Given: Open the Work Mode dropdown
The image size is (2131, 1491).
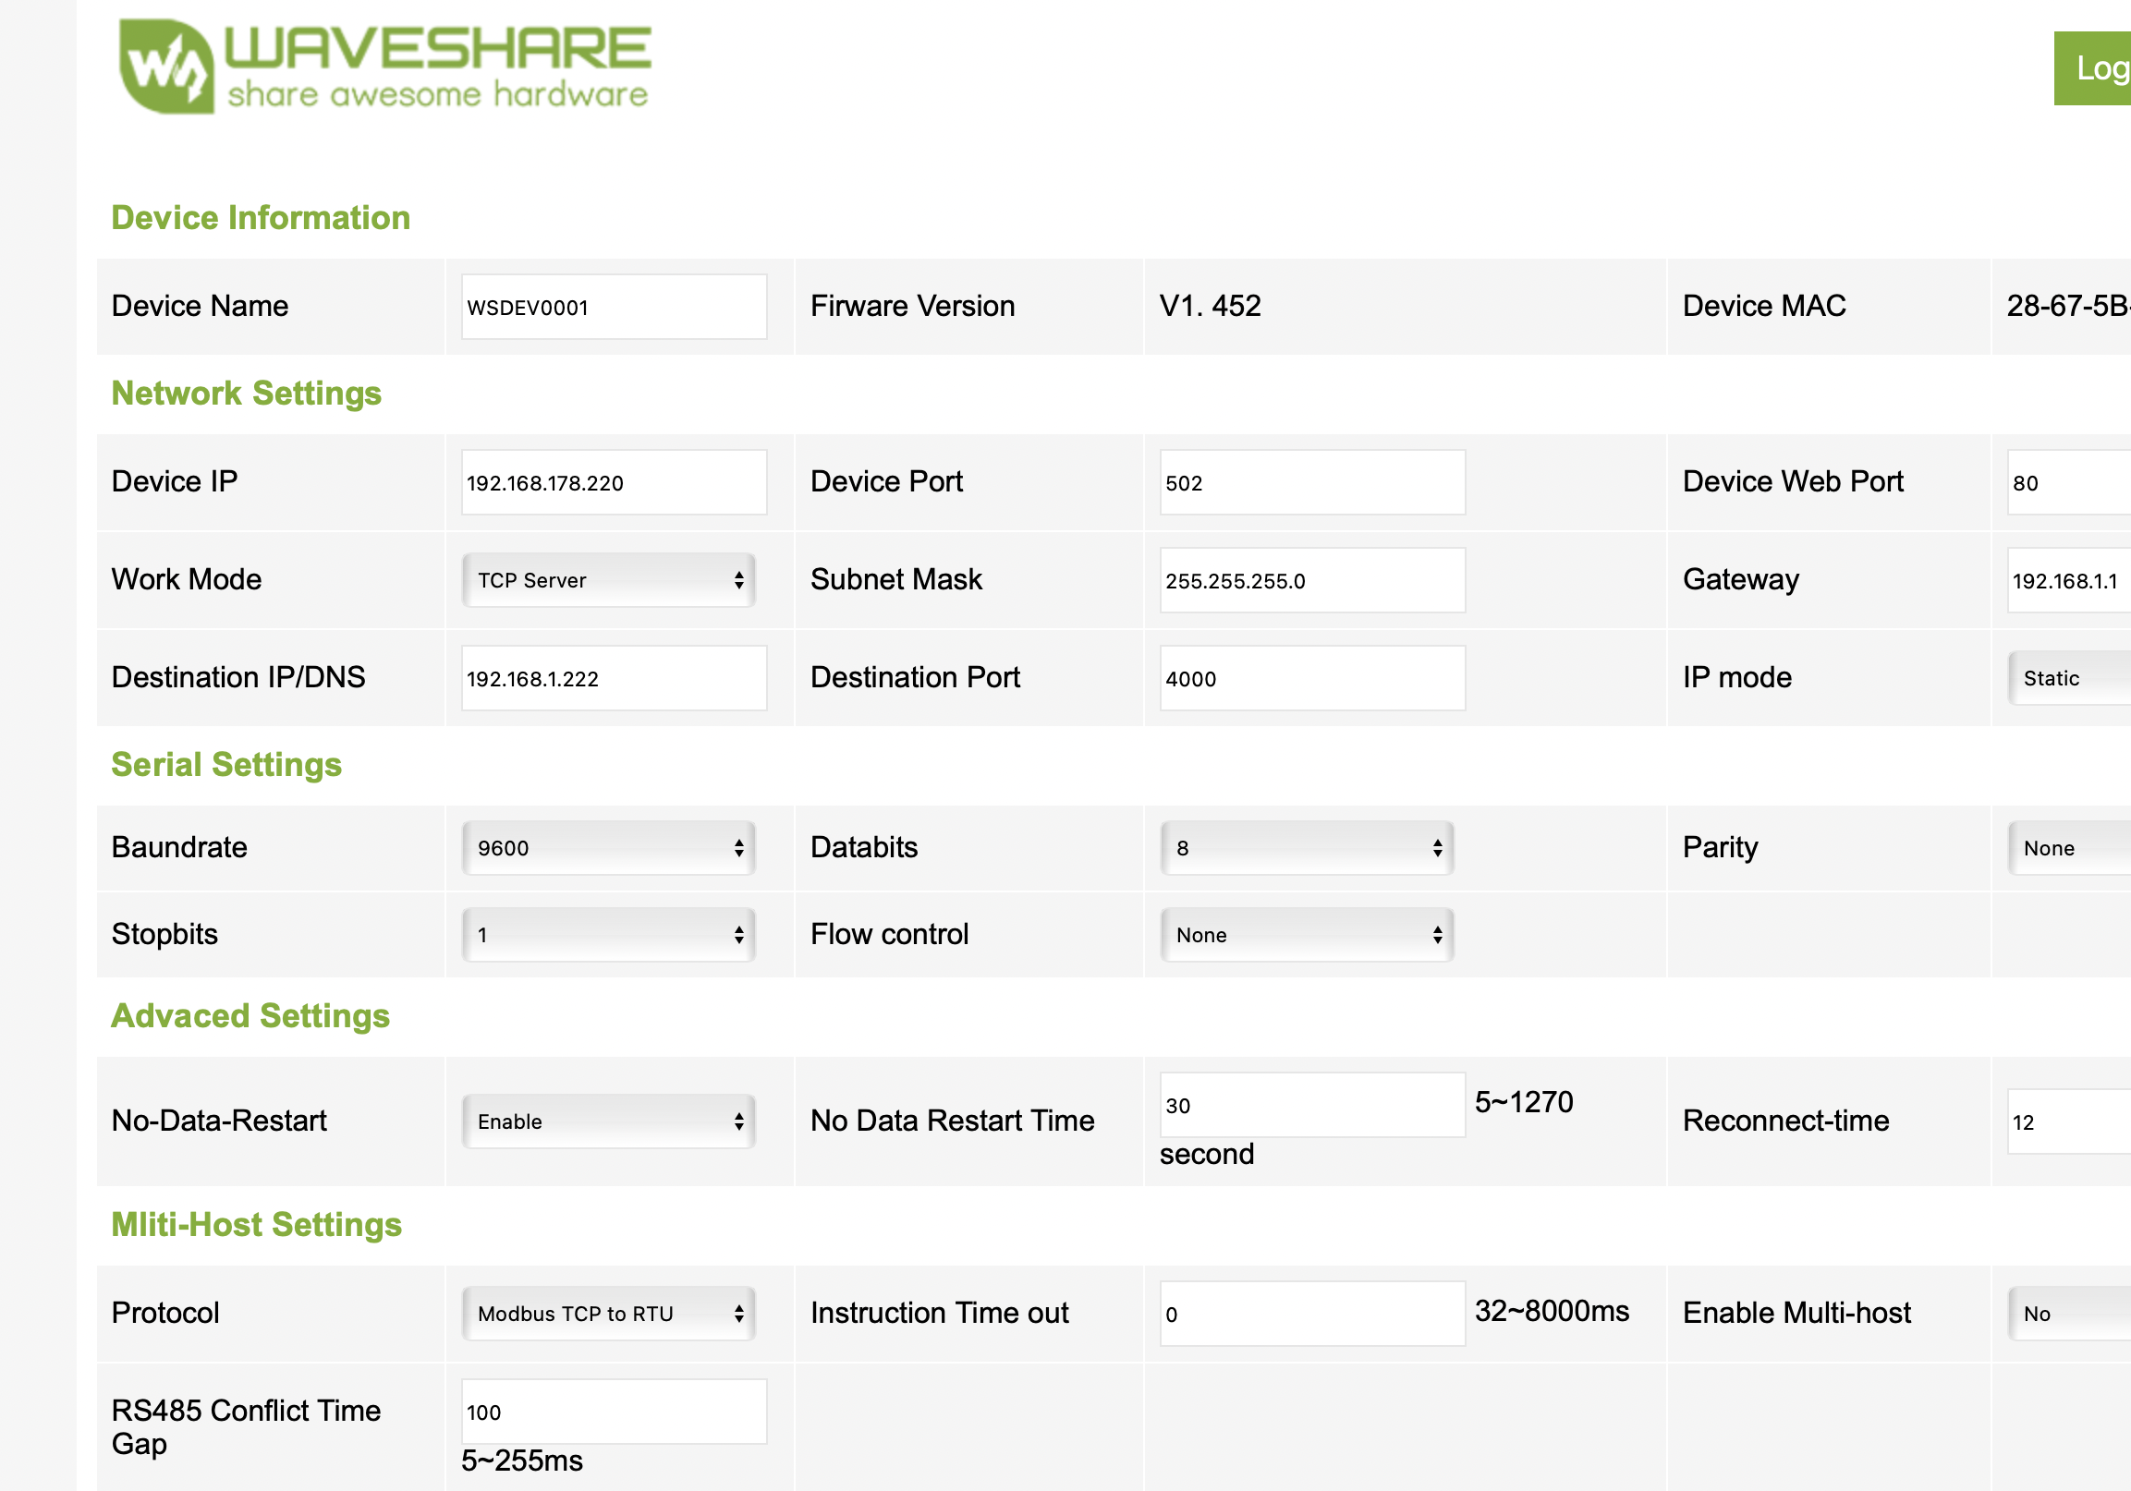Looking at the screenshot, I should click(x=609, y=581).
